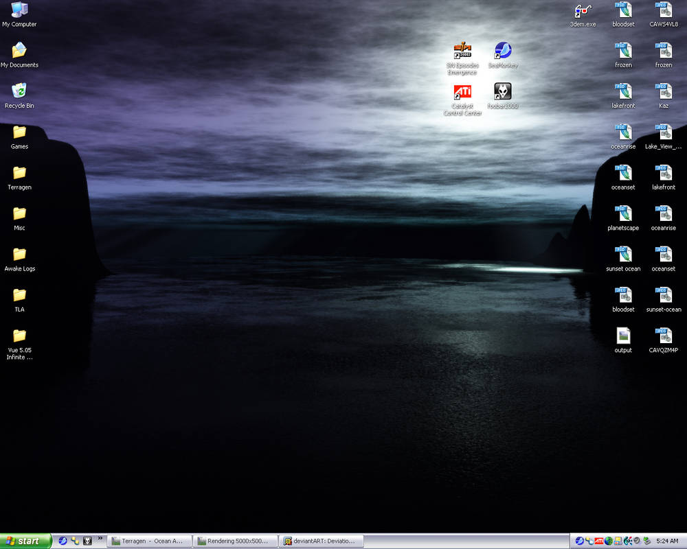This screenshot has width=687, height=549.
Task: Select the 3dem.exe shortcut with 3D glasses
Action: [x=583, y=14]
